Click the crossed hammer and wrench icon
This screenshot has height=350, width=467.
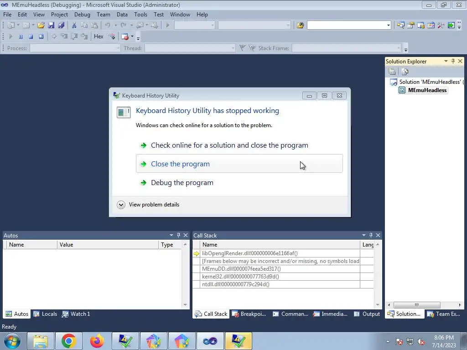441,26
